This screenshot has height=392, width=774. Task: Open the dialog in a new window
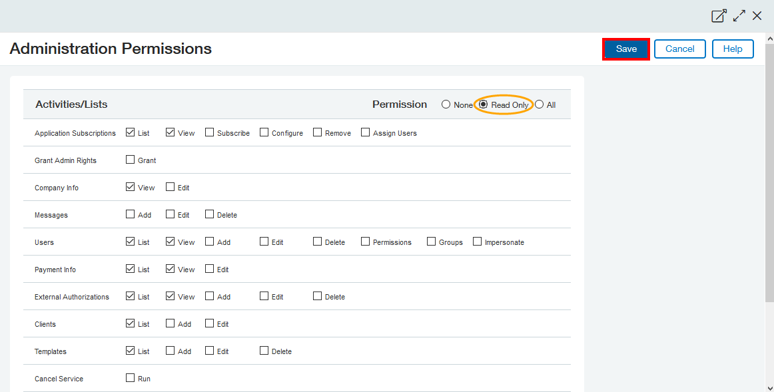[x=719, y=16]
